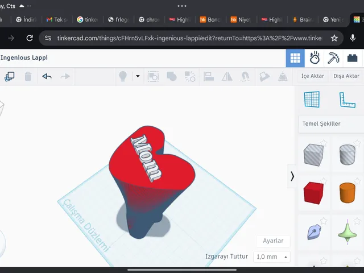Toggle the Show All lightbulb icon
The width and height of the screenshot is (364, 273).
coord(123,76)
